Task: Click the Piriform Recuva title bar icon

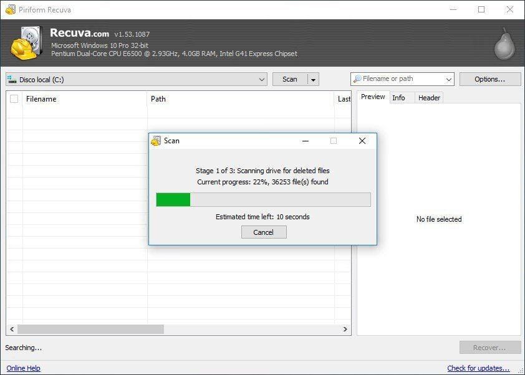Action: tap(10, 9)
